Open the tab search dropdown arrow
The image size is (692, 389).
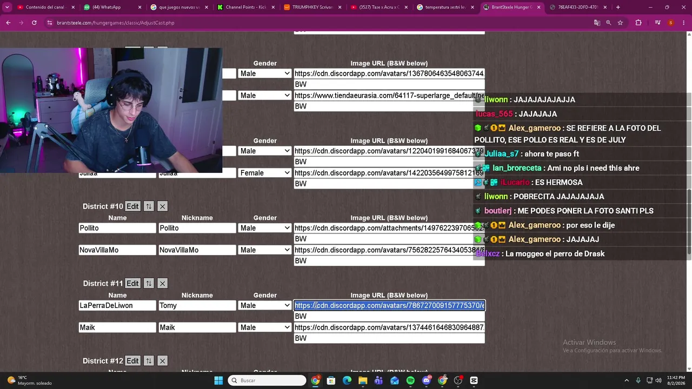pyautogui.click(x=7, y=7)
